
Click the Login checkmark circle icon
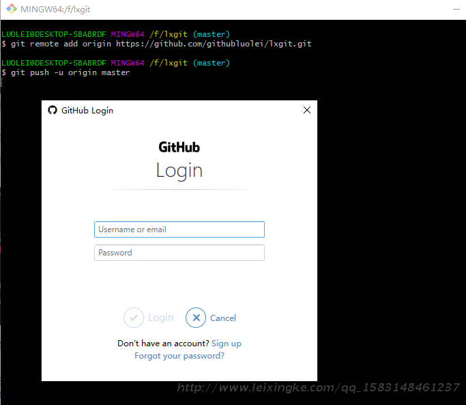point(134,318)
